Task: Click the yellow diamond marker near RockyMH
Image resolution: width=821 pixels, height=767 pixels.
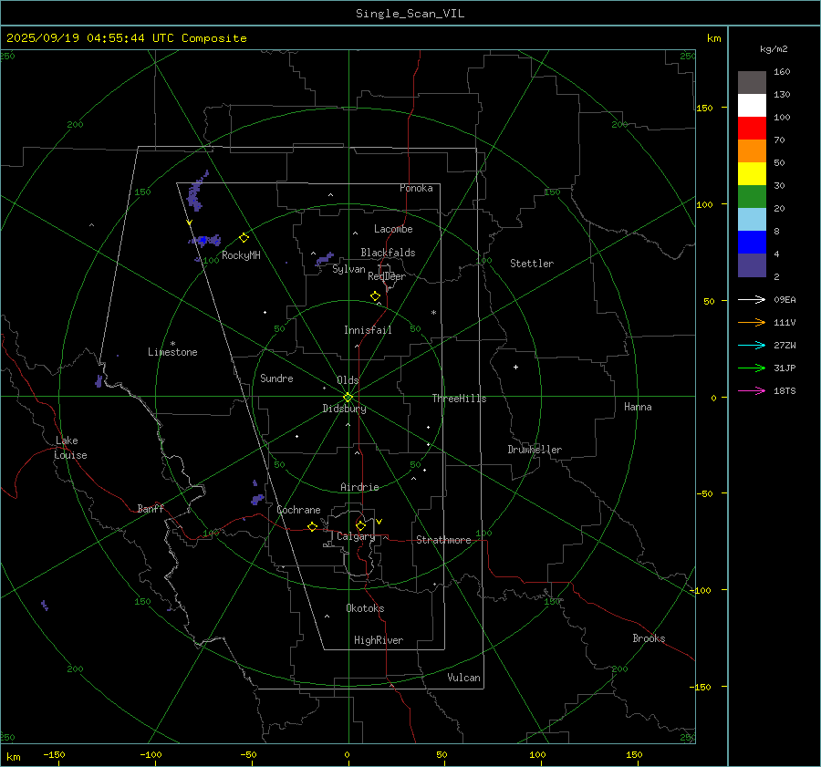Action: 244,237
